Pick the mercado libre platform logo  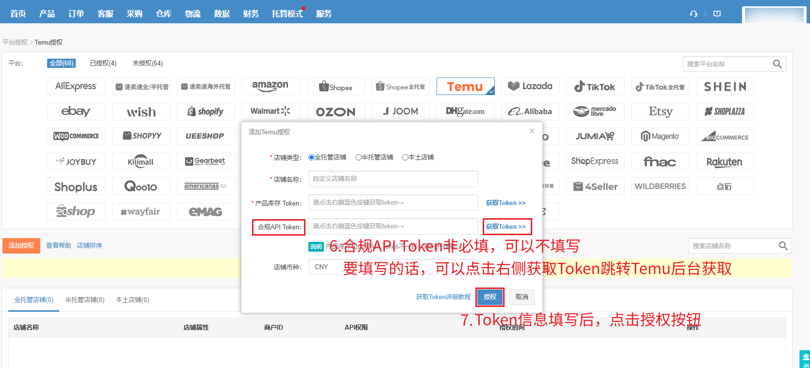pos(595,112)
